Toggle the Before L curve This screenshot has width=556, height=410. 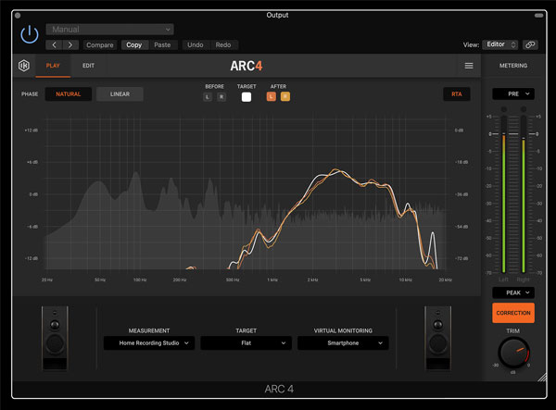click(208, 96)
